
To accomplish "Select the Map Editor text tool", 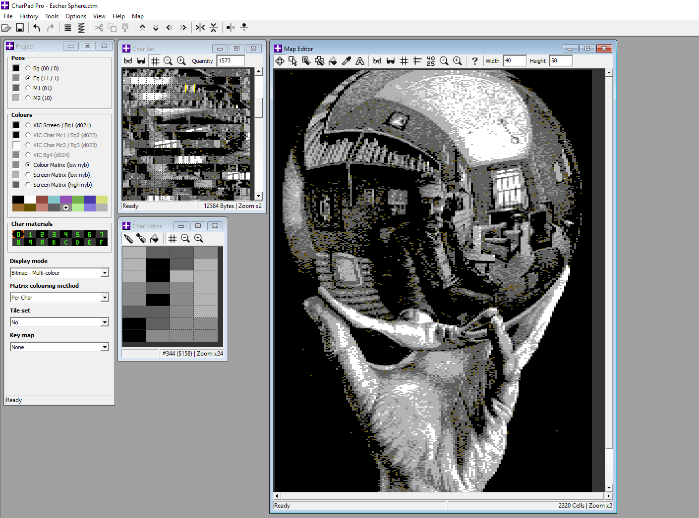I will click(x=360, y=61).
